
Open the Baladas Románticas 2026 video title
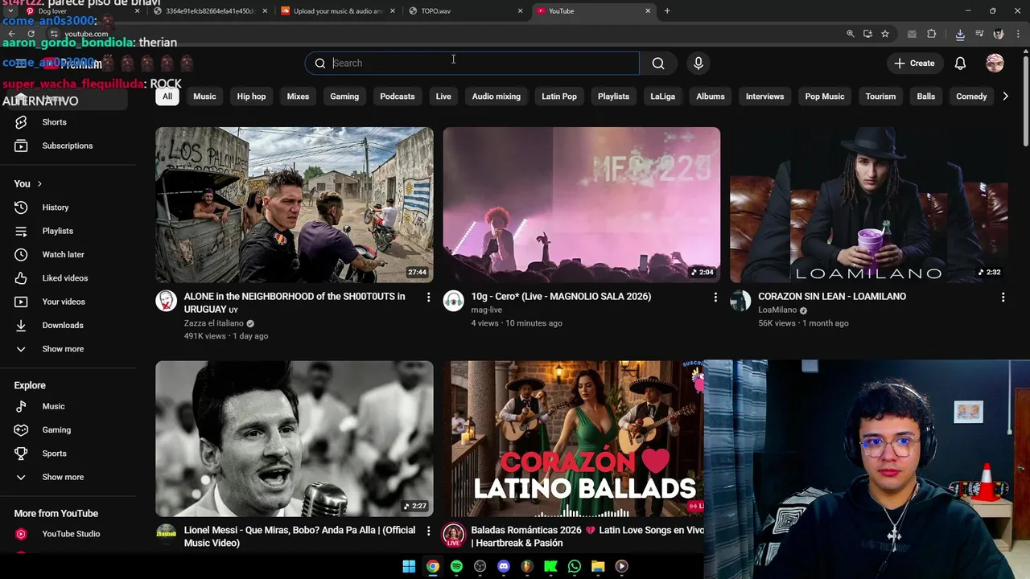tap(587, 536)
